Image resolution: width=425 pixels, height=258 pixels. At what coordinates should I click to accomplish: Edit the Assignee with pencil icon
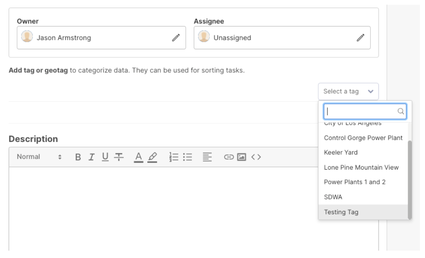pos(360,38)
